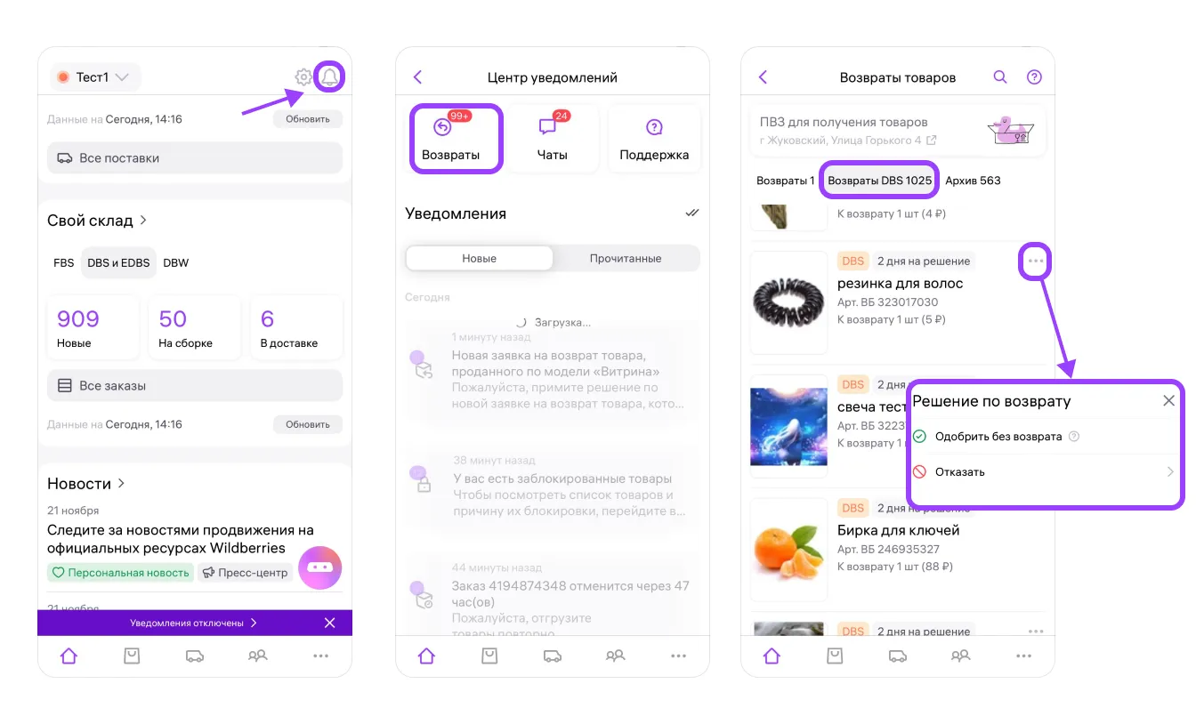1196x724 pixels.
Task: Open notifications bell icon in first screen
Action: click(x=330, y=77)
